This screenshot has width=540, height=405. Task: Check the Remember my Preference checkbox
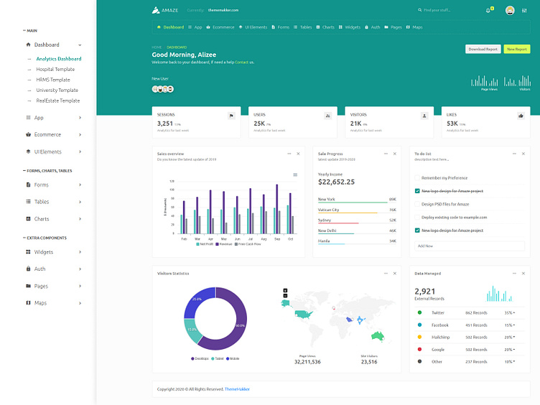point(417,177)
